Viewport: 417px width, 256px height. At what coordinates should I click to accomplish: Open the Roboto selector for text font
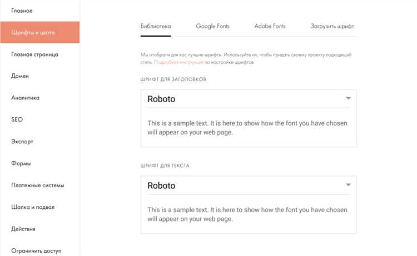(x=249, y=185)
